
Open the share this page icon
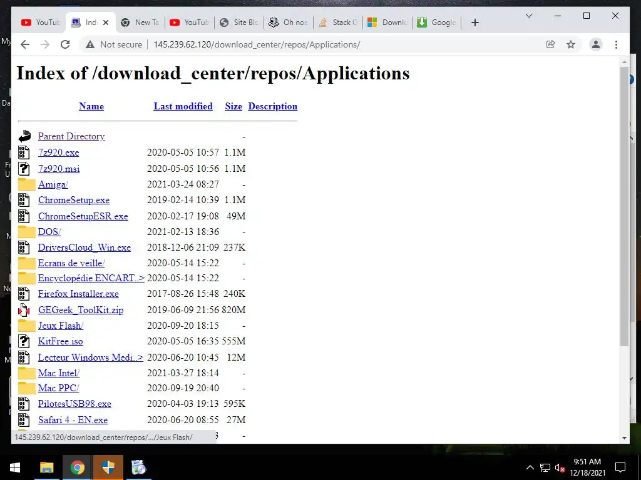pos(551,44)
